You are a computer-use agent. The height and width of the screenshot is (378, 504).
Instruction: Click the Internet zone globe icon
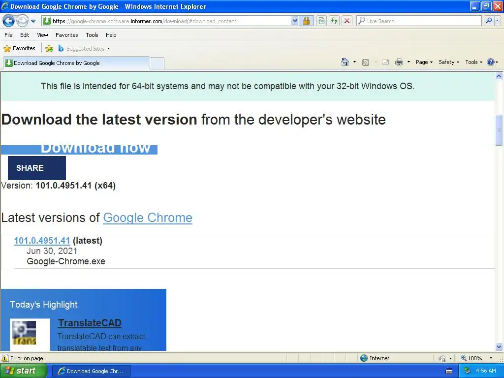coord(364,358)
